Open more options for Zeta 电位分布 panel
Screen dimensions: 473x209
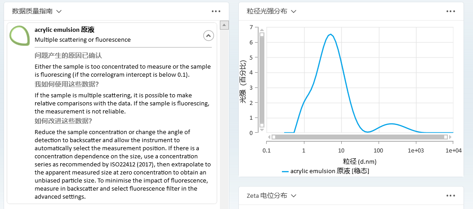pos(451,196)
